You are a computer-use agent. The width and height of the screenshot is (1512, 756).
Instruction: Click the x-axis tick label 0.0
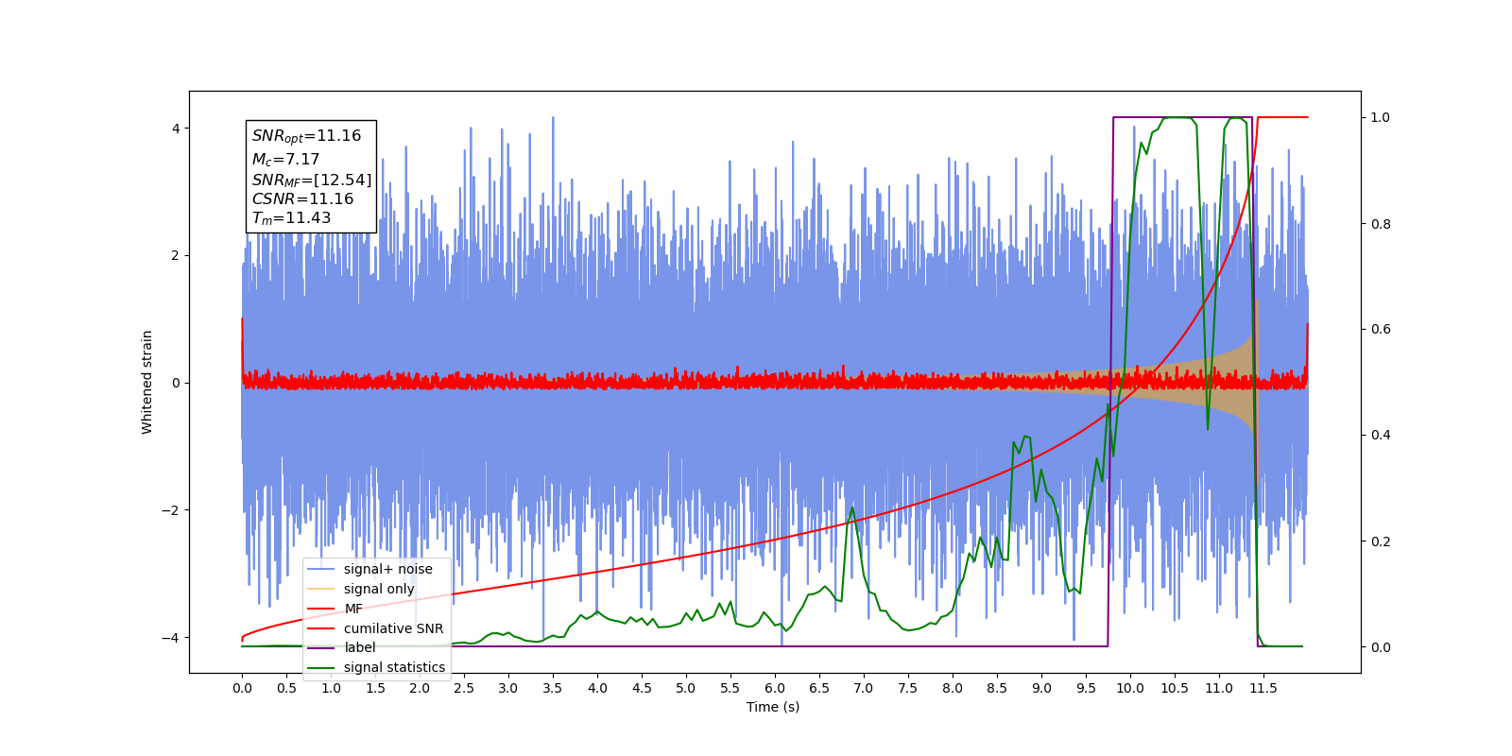pyautogui.click(x=242, y=688)
